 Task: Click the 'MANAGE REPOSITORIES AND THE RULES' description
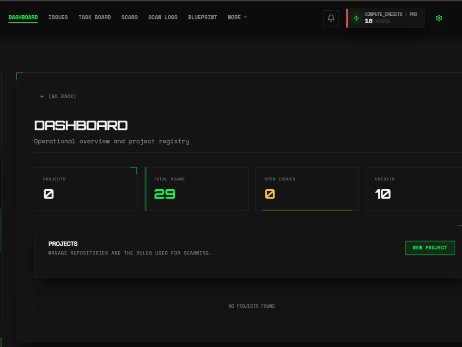(130, 253)
